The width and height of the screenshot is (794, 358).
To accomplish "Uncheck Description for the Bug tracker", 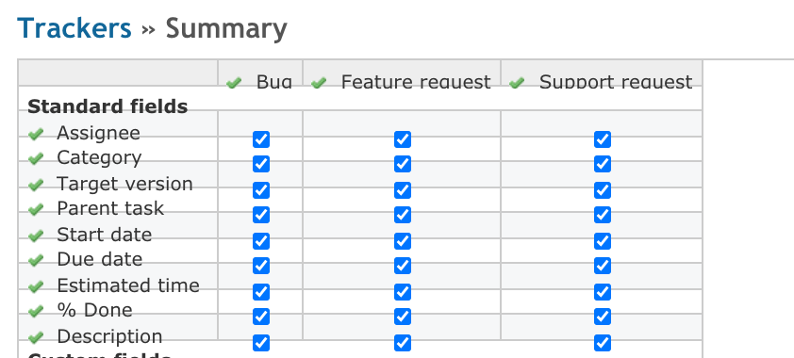I will click(x=261, y=343).
